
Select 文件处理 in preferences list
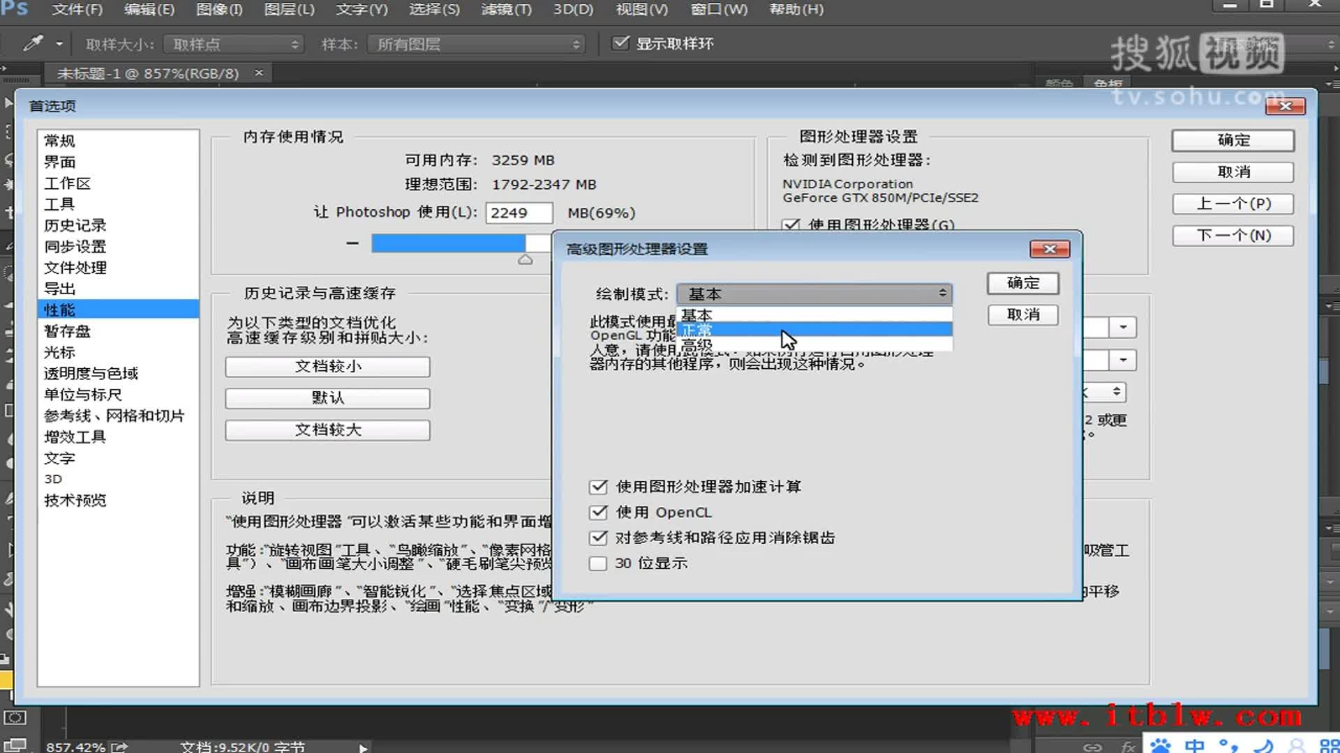pos(118,268)
